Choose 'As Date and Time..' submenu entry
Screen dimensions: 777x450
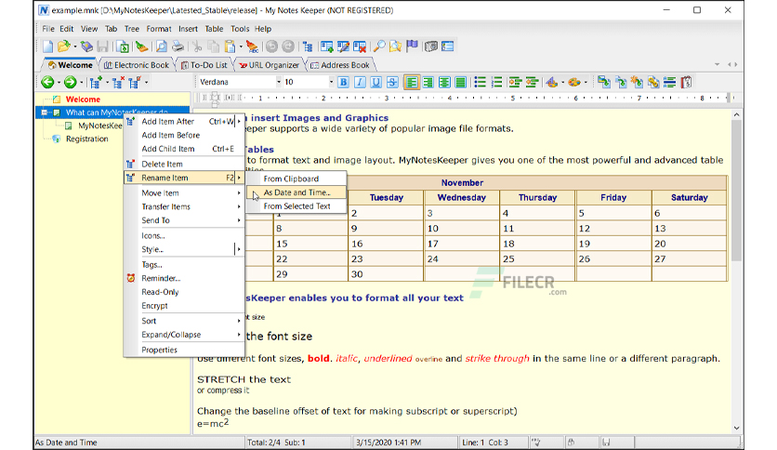(296, 192)
